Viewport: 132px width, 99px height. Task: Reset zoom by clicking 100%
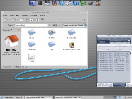[55, 25]
